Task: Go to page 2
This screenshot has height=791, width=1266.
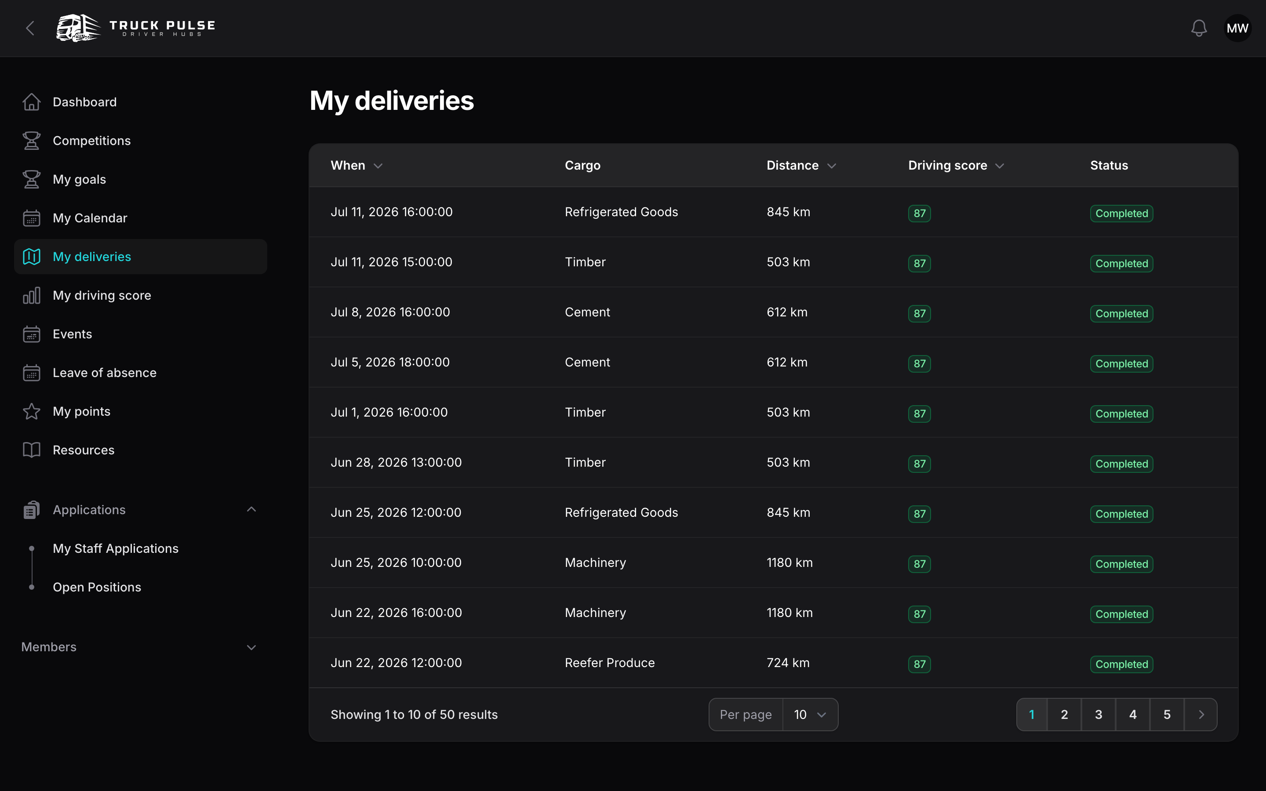Action: pyautogui.click(x=1064, y=715)
